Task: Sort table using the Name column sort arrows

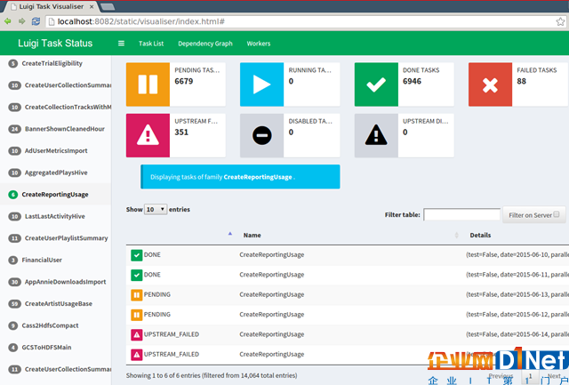Action: pos(456,235)
